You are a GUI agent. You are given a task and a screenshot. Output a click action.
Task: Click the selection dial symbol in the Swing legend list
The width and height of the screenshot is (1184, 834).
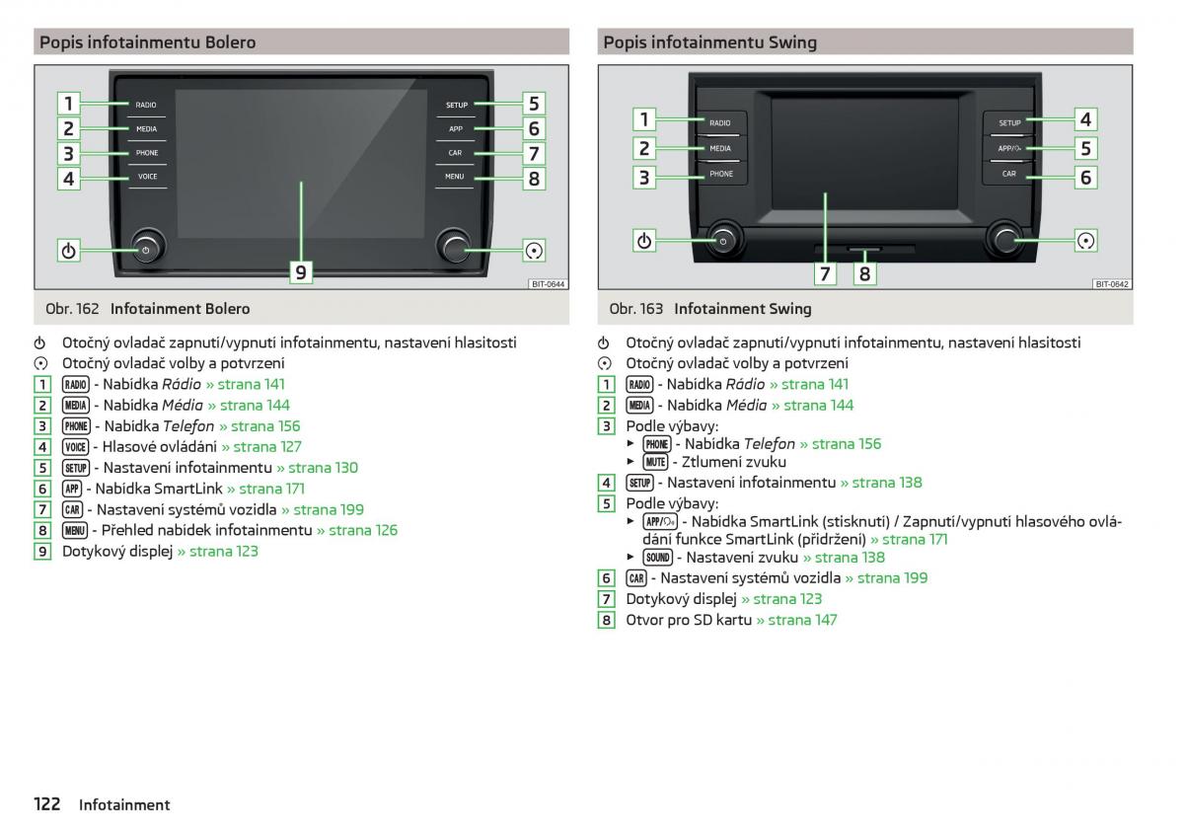(x=605, y=363)
